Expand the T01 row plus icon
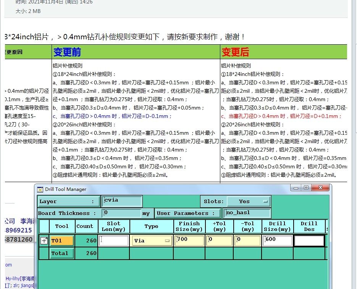The image size is (357, 289). pos(44,241)
